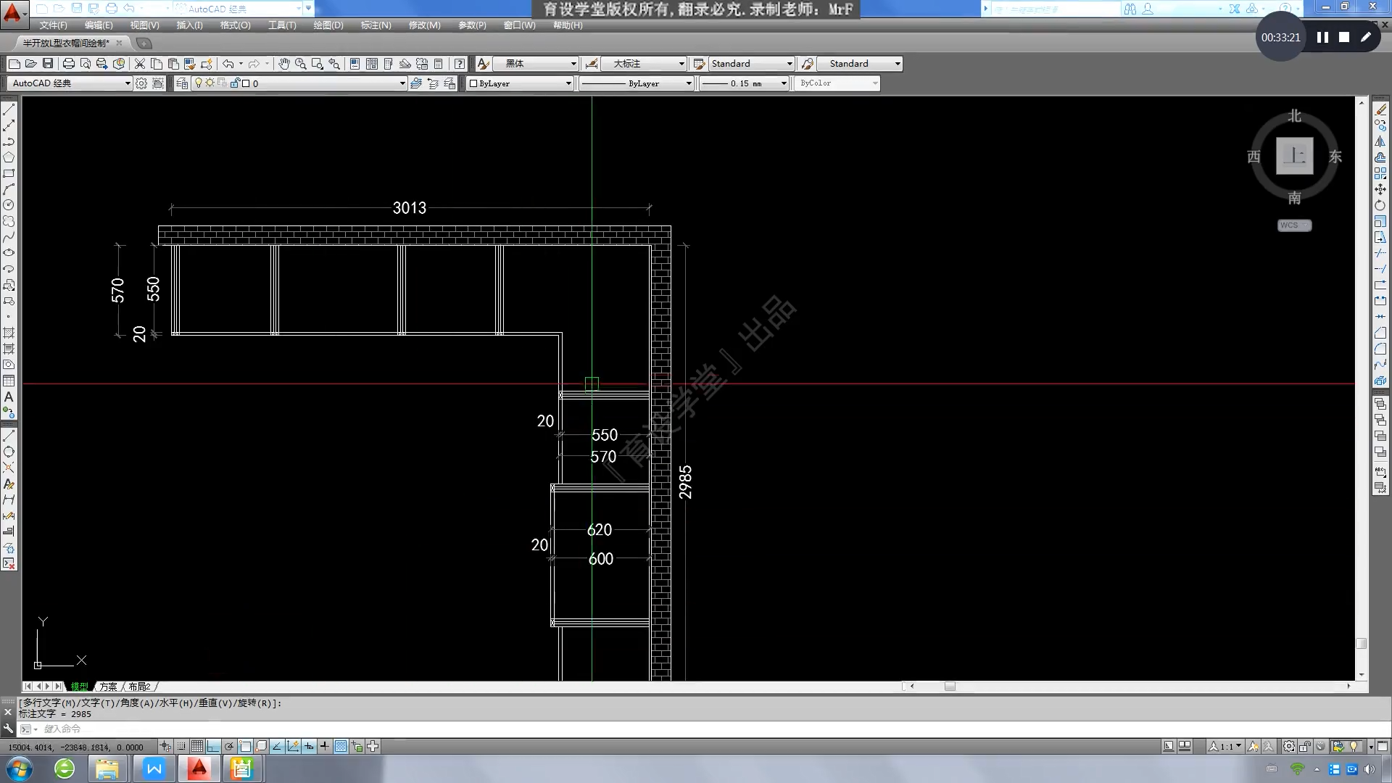
Task: Cut selection with the scissors icon
Action: click(140, 64)
